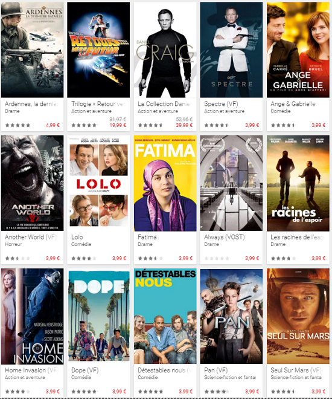Click the star rating under Lolo
This screenshot has height=399, width=332.
point(84,259)
